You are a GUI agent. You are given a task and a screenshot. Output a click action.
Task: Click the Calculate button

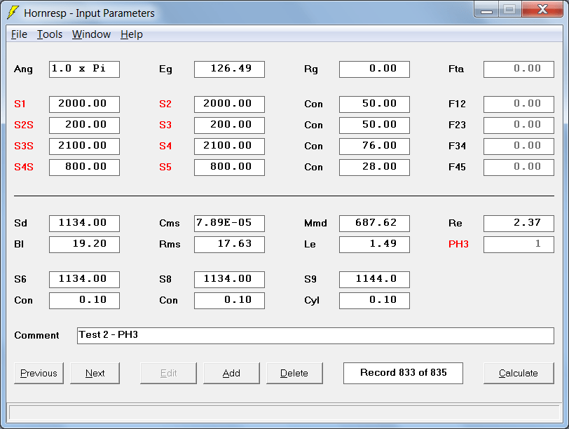[x=519, y=373]
